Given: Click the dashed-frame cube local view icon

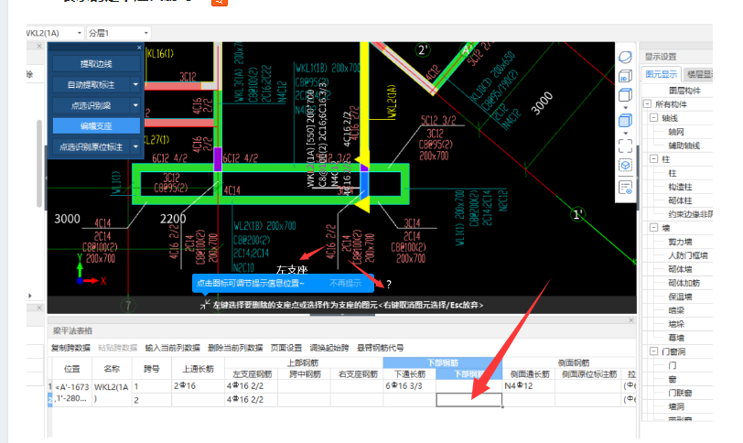Looking at the screenshot, I should [x=625, y=166].
